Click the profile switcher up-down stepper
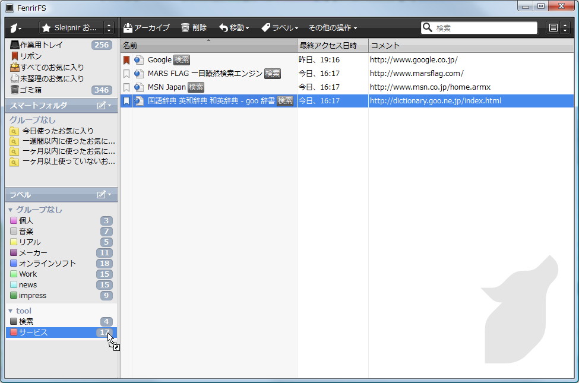The height and width of the screenshot is (383, 579). click(x=109, y=28)
